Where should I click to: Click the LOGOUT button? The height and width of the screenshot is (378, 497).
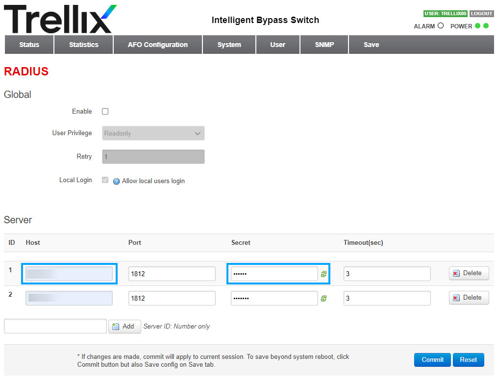click(x=481, y=14)
